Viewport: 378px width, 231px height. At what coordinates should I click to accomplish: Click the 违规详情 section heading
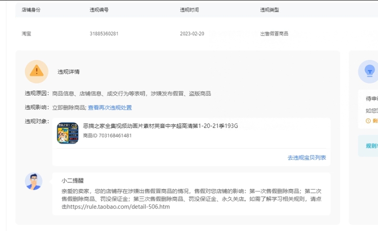[x=69, y=72]
